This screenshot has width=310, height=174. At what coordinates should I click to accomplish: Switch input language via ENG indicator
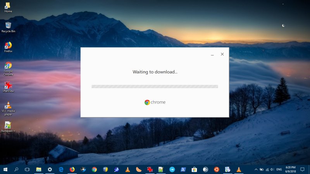[279, 169]
